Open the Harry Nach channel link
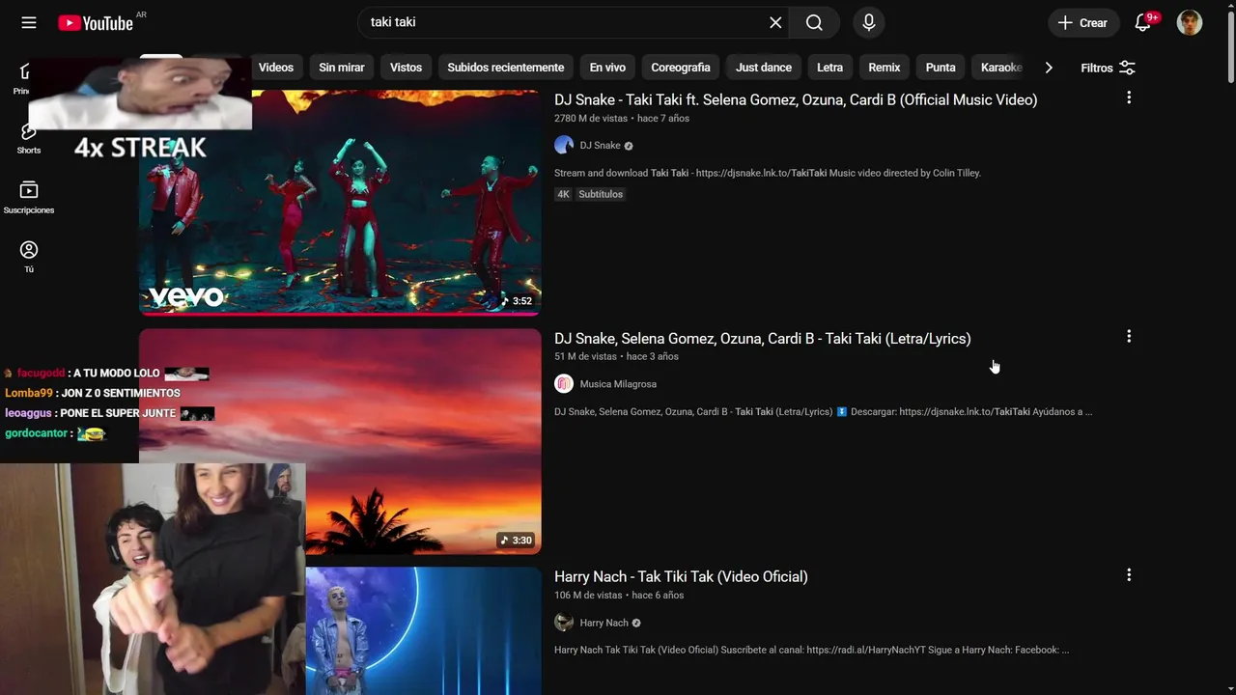This screenshot has height=695, width=1236. click(604, 623)
